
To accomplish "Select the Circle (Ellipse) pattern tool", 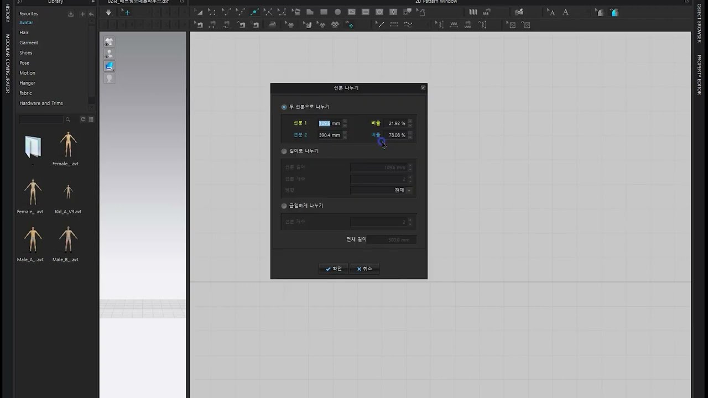I will 337,12.
